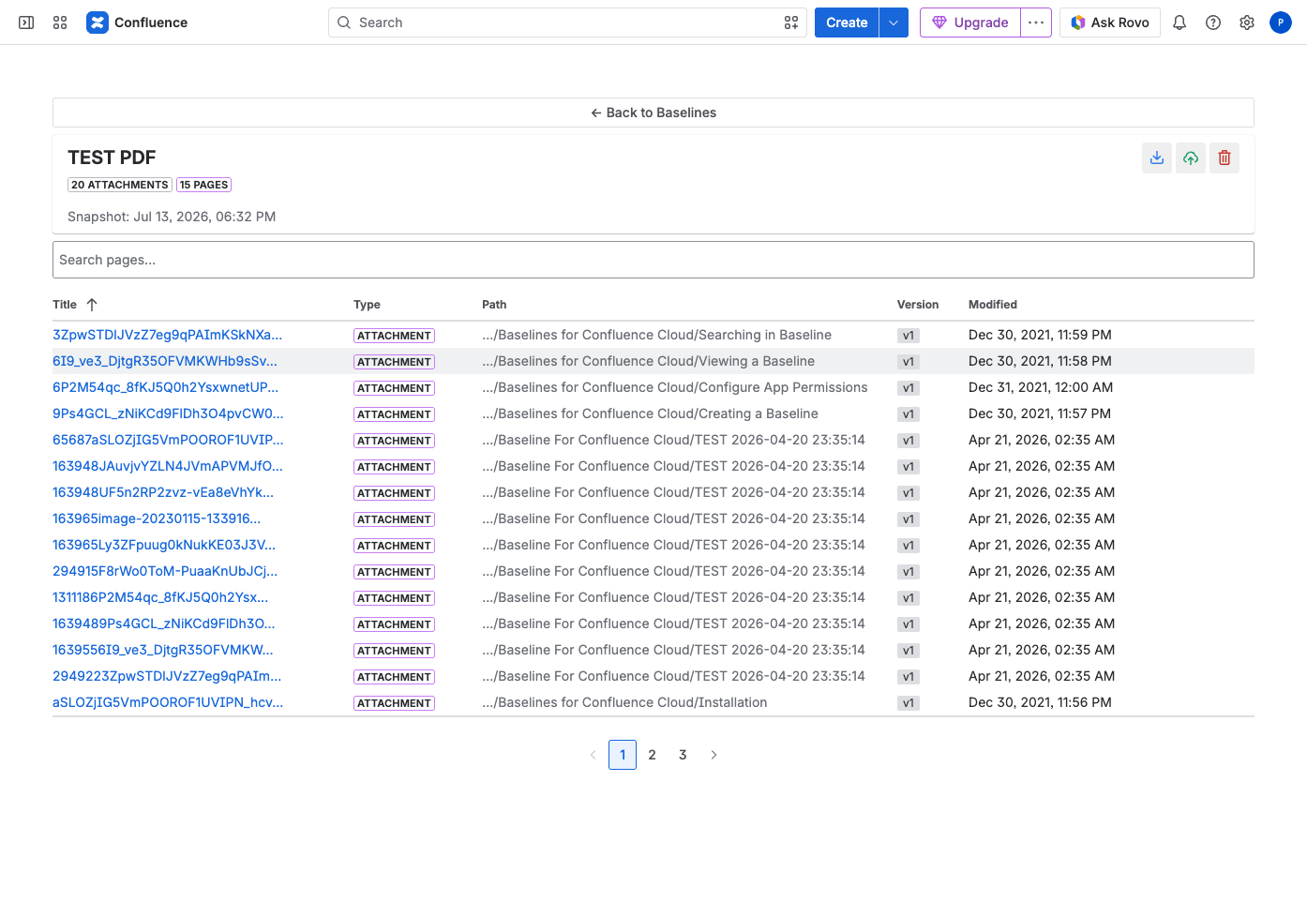Image resolution: width=1307 pixels, height=902 pixels.
Task: Open attachment 294915F8rWo0ToM-PuaaKnUbJCj...
Action: pyautogui.click(x=165, y=571)
